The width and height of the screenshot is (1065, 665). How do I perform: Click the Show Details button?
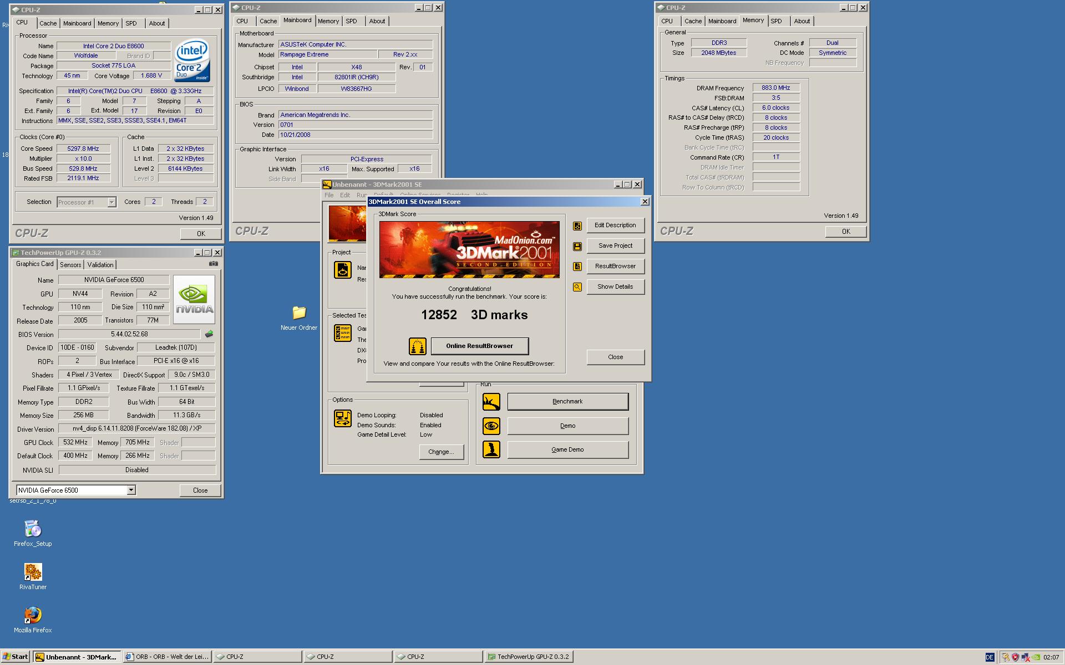tap(615, 287)
